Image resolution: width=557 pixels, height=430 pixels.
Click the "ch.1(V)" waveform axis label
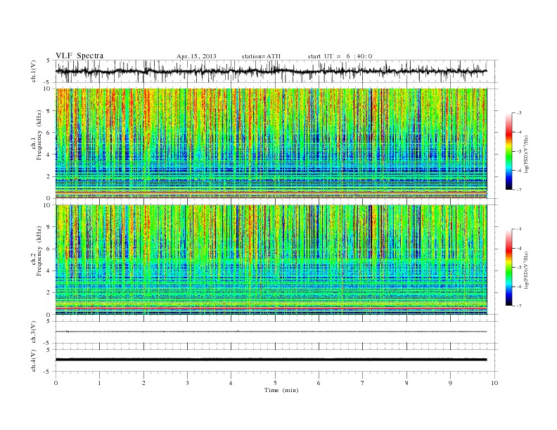[34, 71]
